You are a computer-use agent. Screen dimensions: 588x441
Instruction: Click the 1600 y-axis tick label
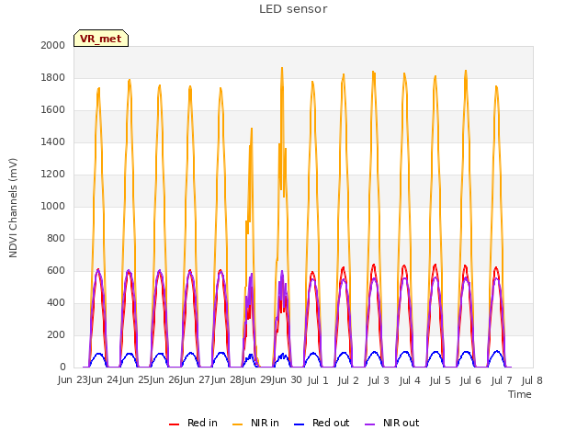pos(53,110)
